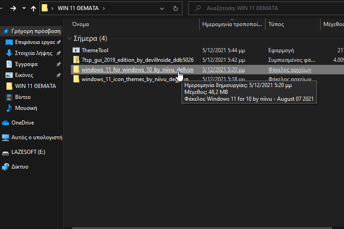
Task: Open Γρήγορη πρόσβαση in navigation pane
Action: tap(36, 31)
